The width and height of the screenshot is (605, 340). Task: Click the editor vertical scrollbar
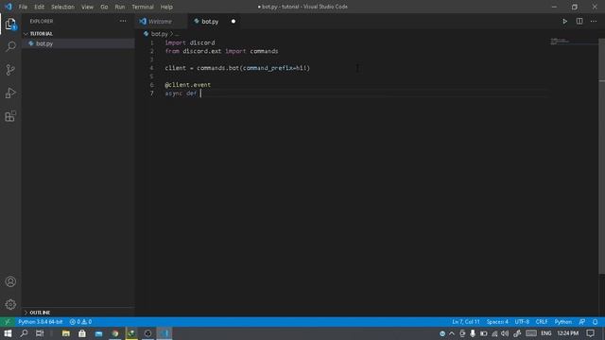coord(601,156)
